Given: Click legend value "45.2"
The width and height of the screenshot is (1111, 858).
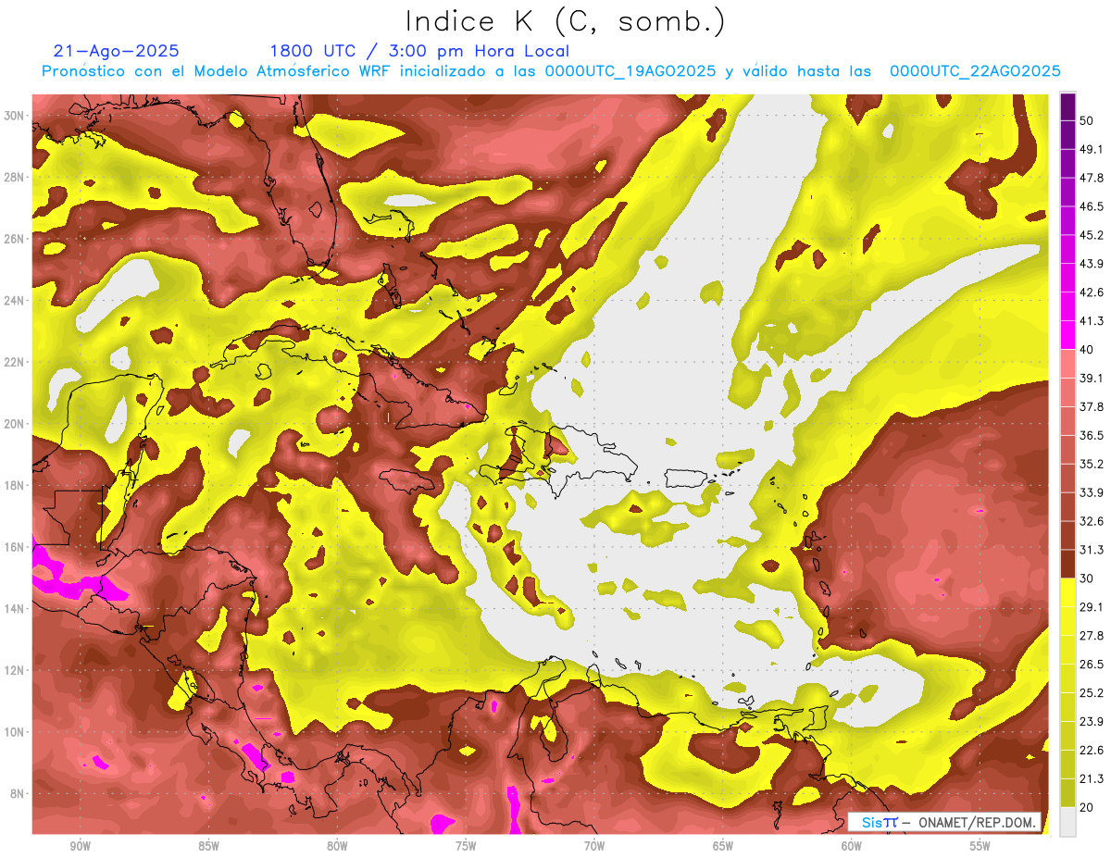Looking at the screenshot, I should coord(1092,235).
